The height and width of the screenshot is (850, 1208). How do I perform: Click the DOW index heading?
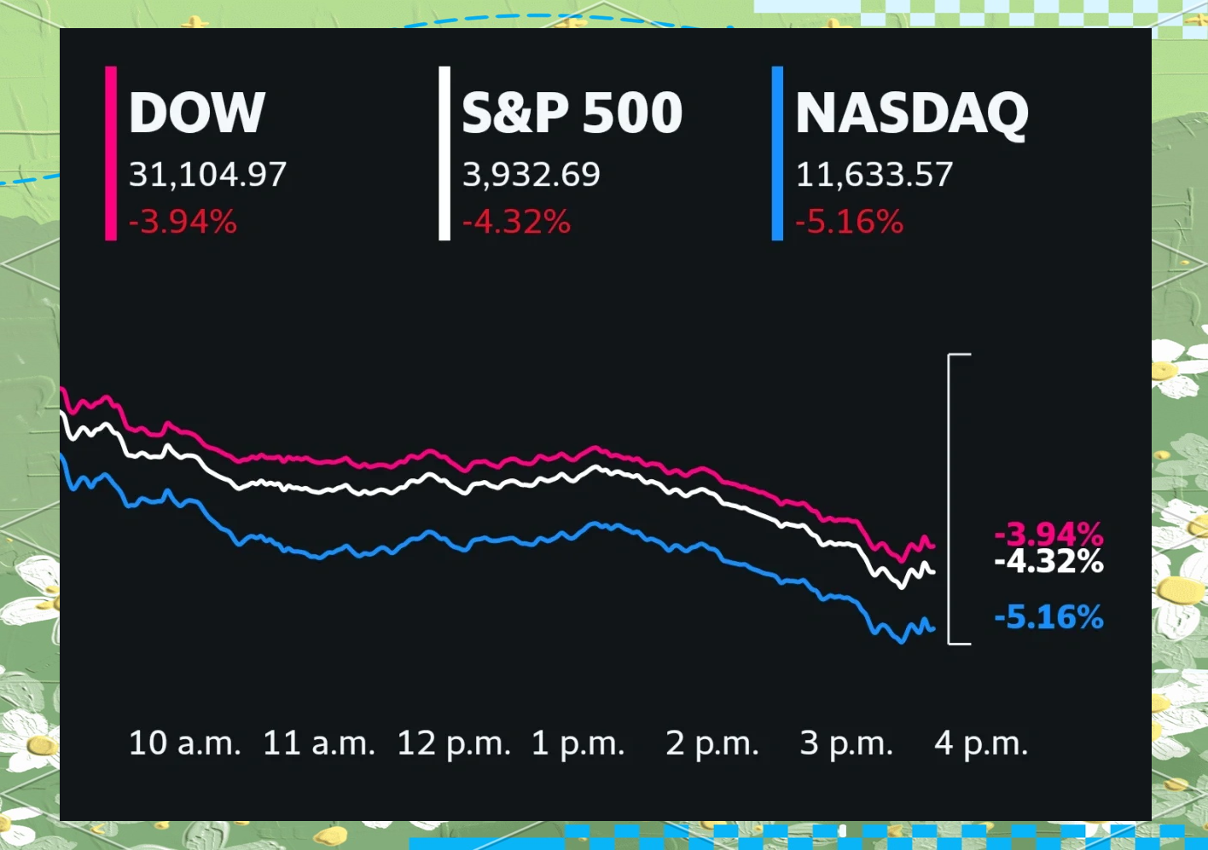[197, 113]
